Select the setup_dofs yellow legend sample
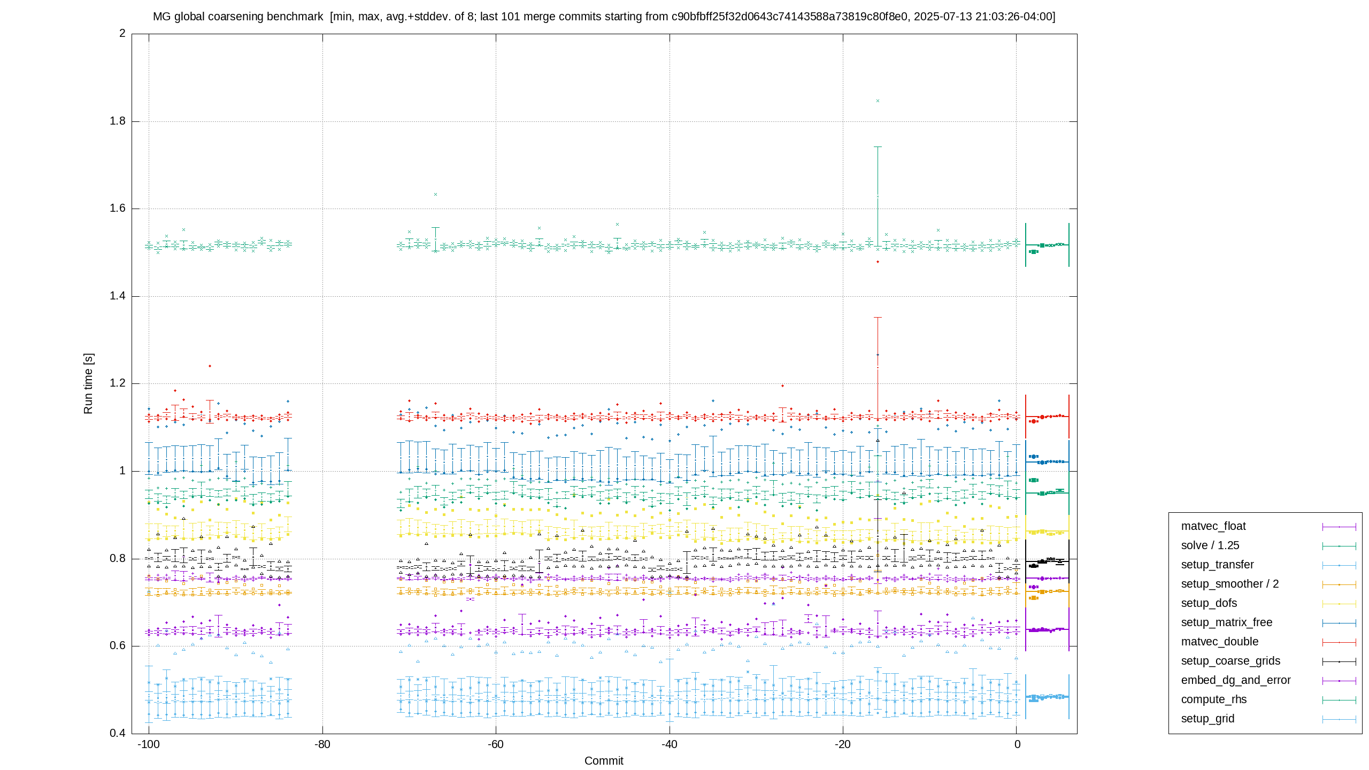Image resolution: width=1369 pixels, height=770 pixels. coord(1339,604)
